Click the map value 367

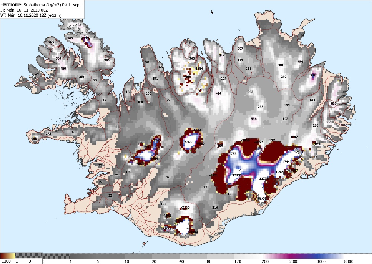point(240,48)
